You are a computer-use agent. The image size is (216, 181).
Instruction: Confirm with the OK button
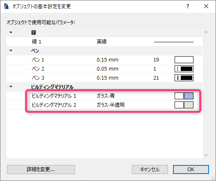[x=191, y=170]
